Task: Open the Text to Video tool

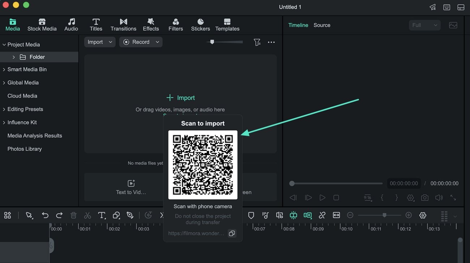Action: coord(131,187)
